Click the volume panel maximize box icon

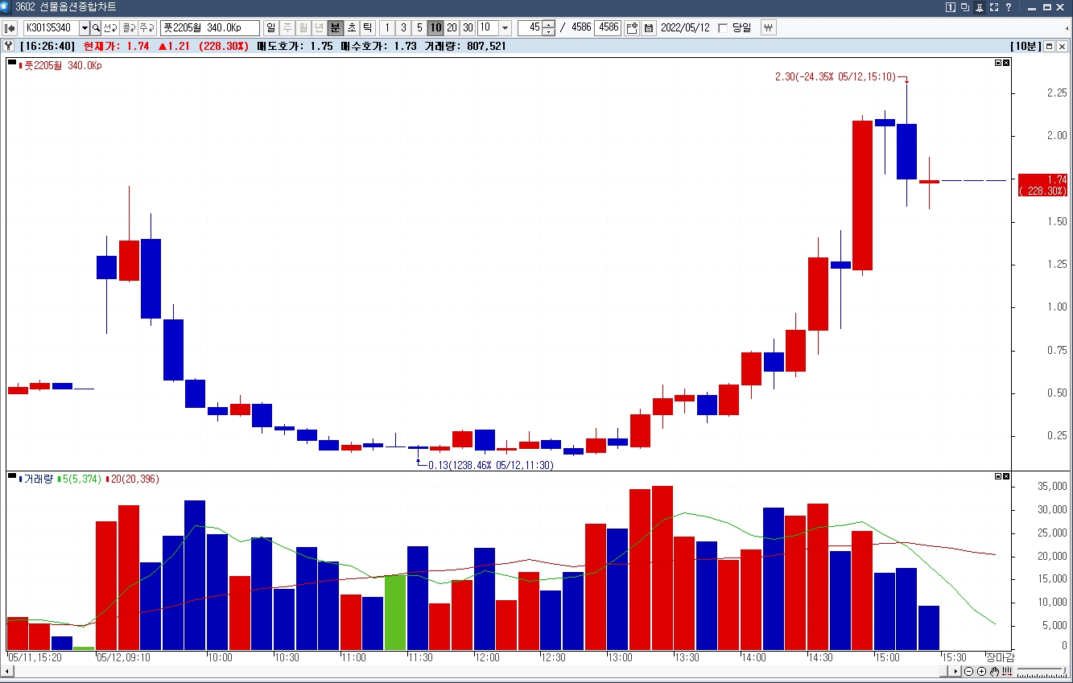click(998, 476)
